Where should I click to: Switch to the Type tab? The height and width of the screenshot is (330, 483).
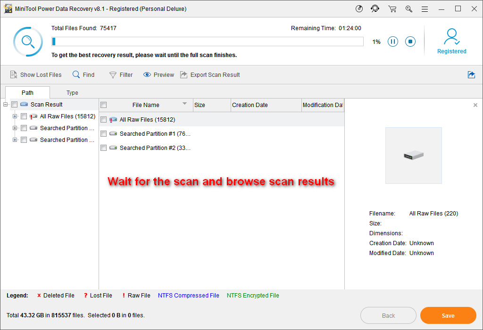coord(72,93)
